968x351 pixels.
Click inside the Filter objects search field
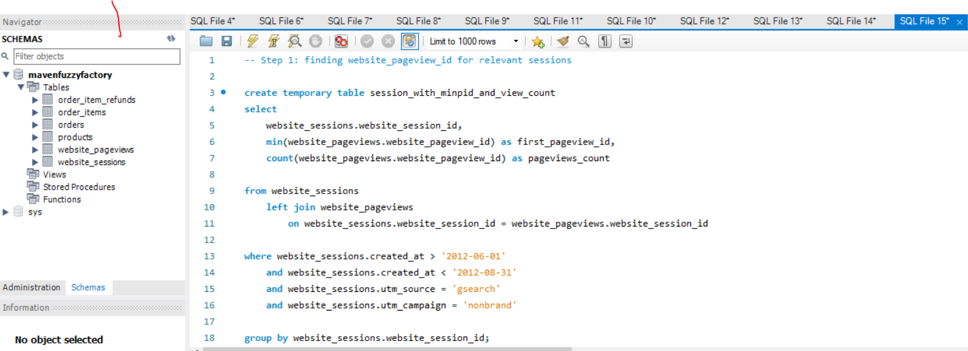pyautogui.click(x=97, y=56)
